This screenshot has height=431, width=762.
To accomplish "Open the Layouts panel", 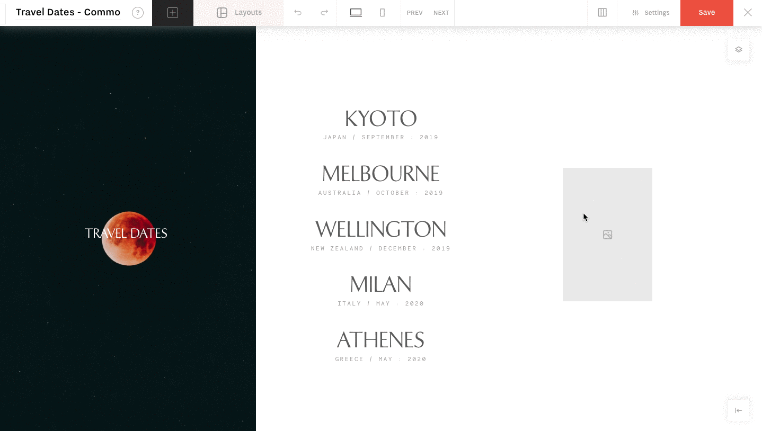I will 239,13.
